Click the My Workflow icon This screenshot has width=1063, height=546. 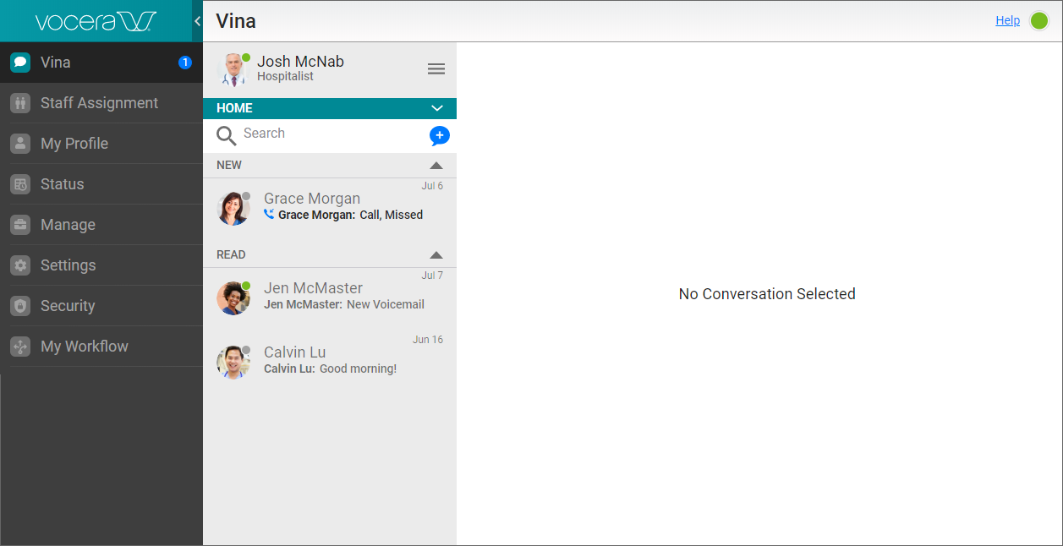pos(20,347)
